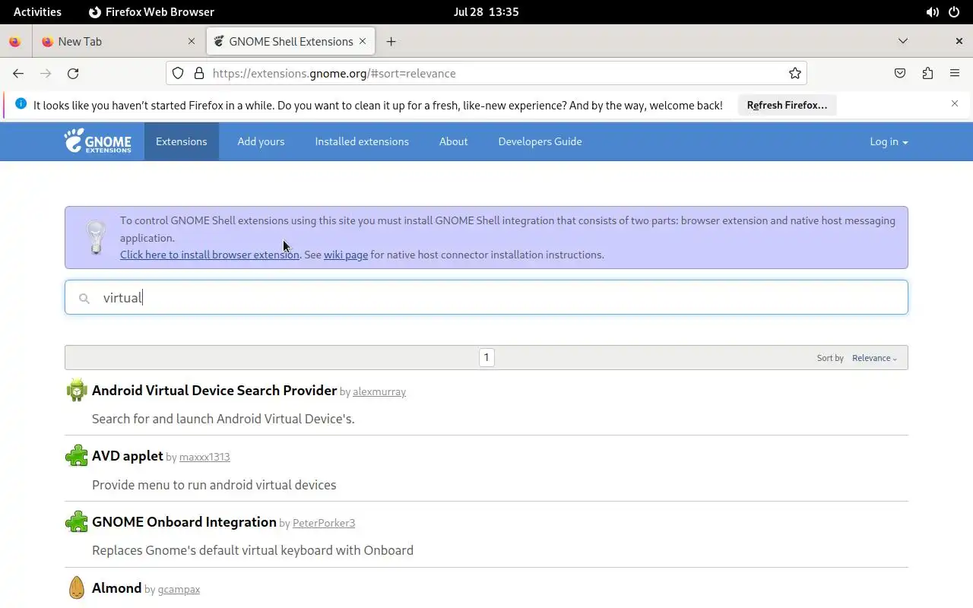
Task: Open Firefox hamburger application menu
Action: [955, 74]
